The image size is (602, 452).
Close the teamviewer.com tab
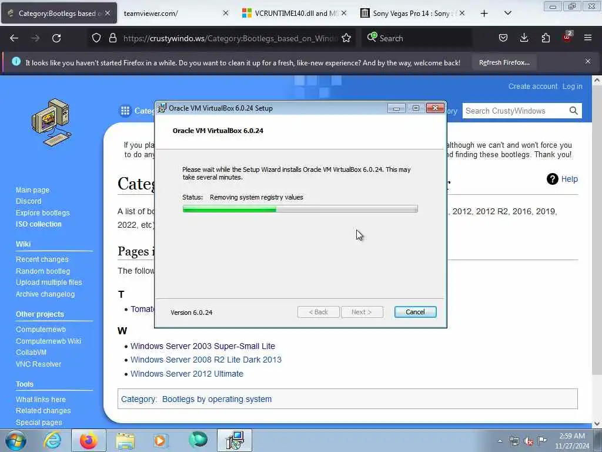click(x=226, y=13)
